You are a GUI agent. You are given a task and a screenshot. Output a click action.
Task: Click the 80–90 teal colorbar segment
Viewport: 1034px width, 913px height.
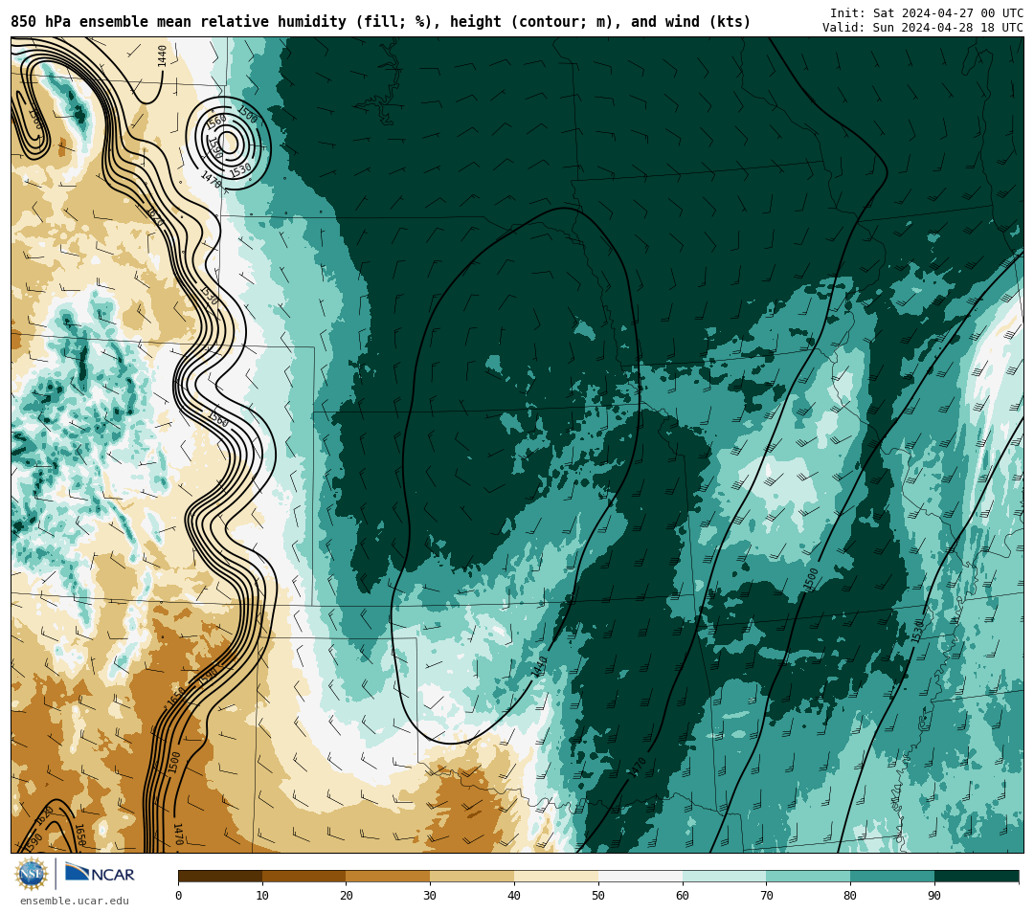point(893,876)
